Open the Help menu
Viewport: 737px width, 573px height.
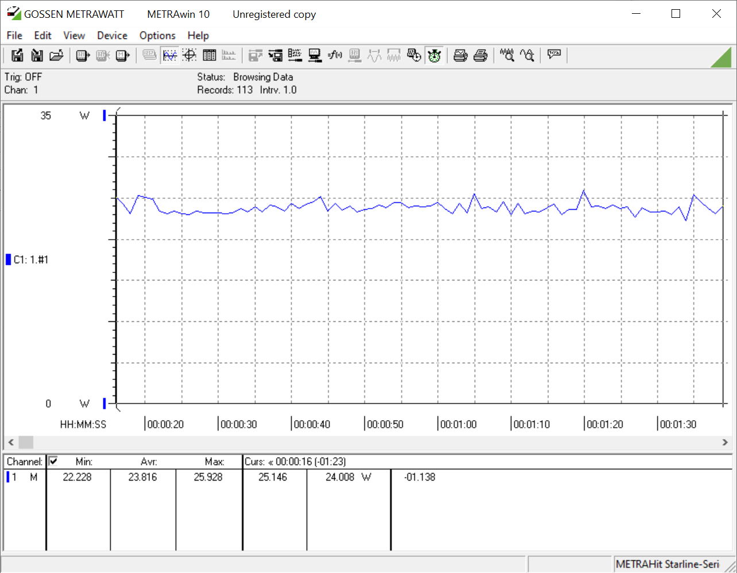click(x=198, y=35)
